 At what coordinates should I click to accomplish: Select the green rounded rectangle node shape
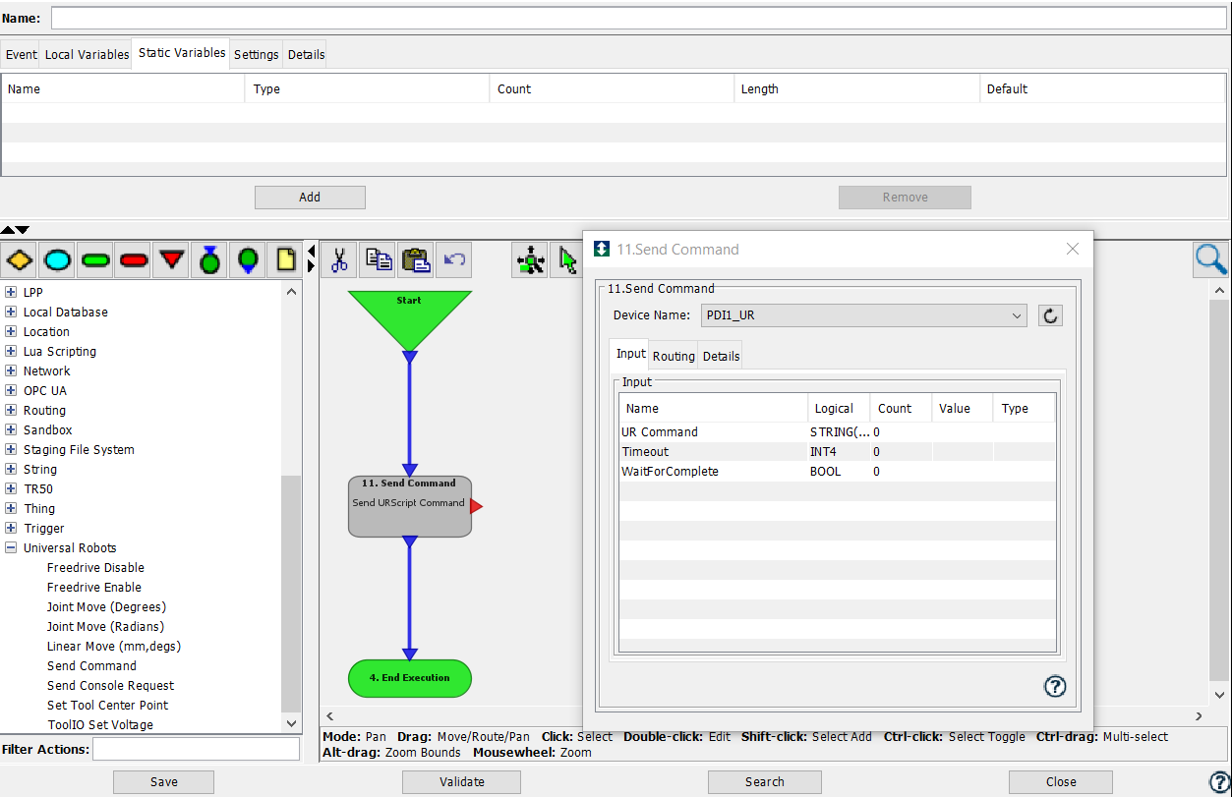[x=94, y=259]
